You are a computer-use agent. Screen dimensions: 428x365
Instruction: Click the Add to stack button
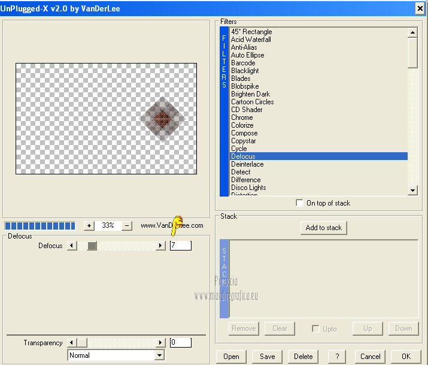(324, 228)
